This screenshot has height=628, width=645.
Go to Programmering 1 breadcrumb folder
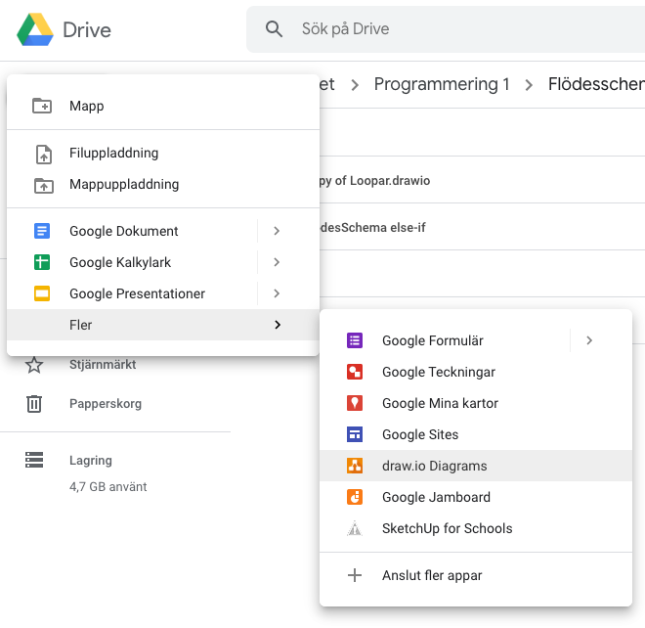442,84
